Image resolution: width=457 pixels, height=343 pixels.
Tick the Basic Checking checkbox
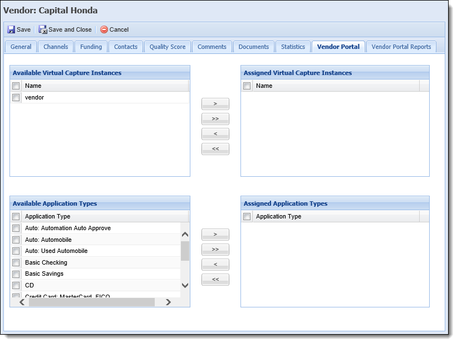16,262
